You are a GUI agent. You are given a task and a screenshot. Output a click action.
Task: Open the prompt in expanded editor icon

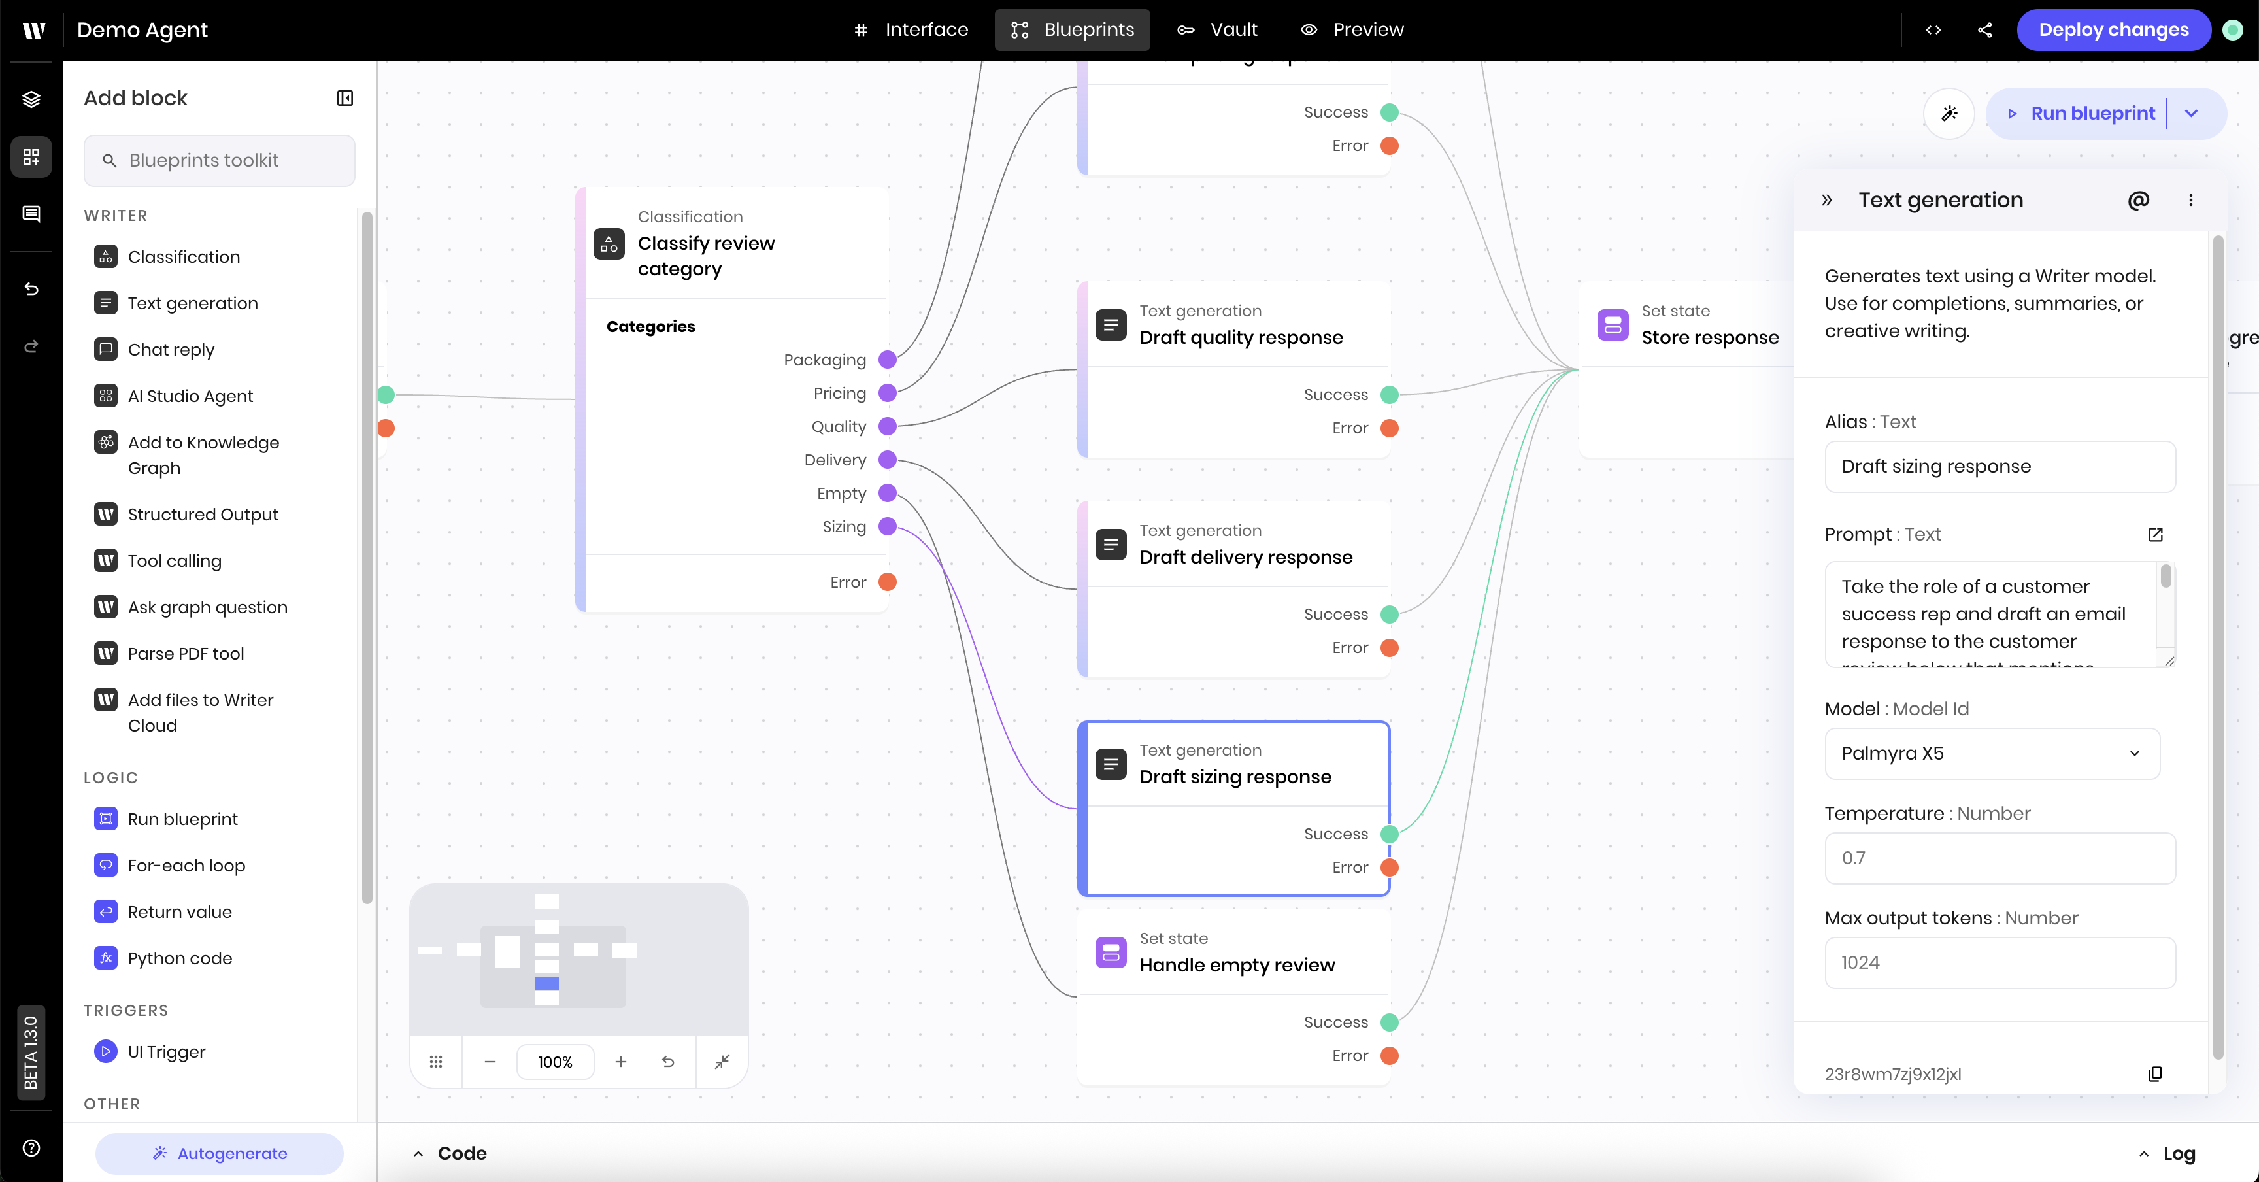coord(2156,534)
